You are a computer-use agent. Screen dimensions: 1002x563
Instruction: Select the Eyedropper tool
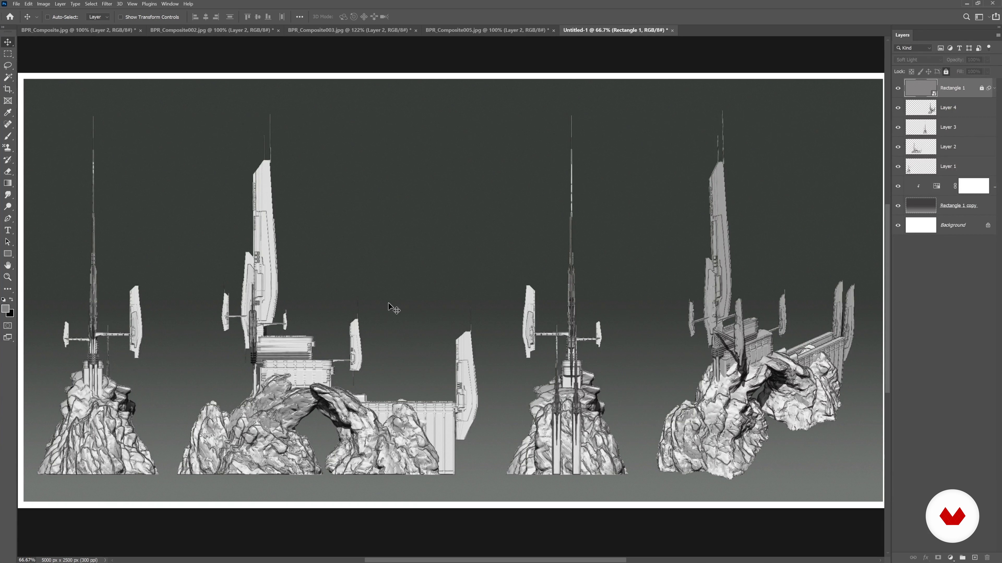point(8,112)
